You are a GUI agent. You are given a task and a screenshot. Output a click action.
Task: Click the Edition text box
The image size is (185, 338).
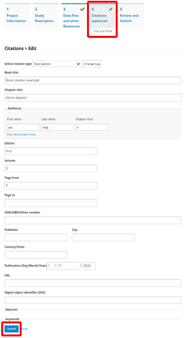pyautogui.click(x=51, y=151)
